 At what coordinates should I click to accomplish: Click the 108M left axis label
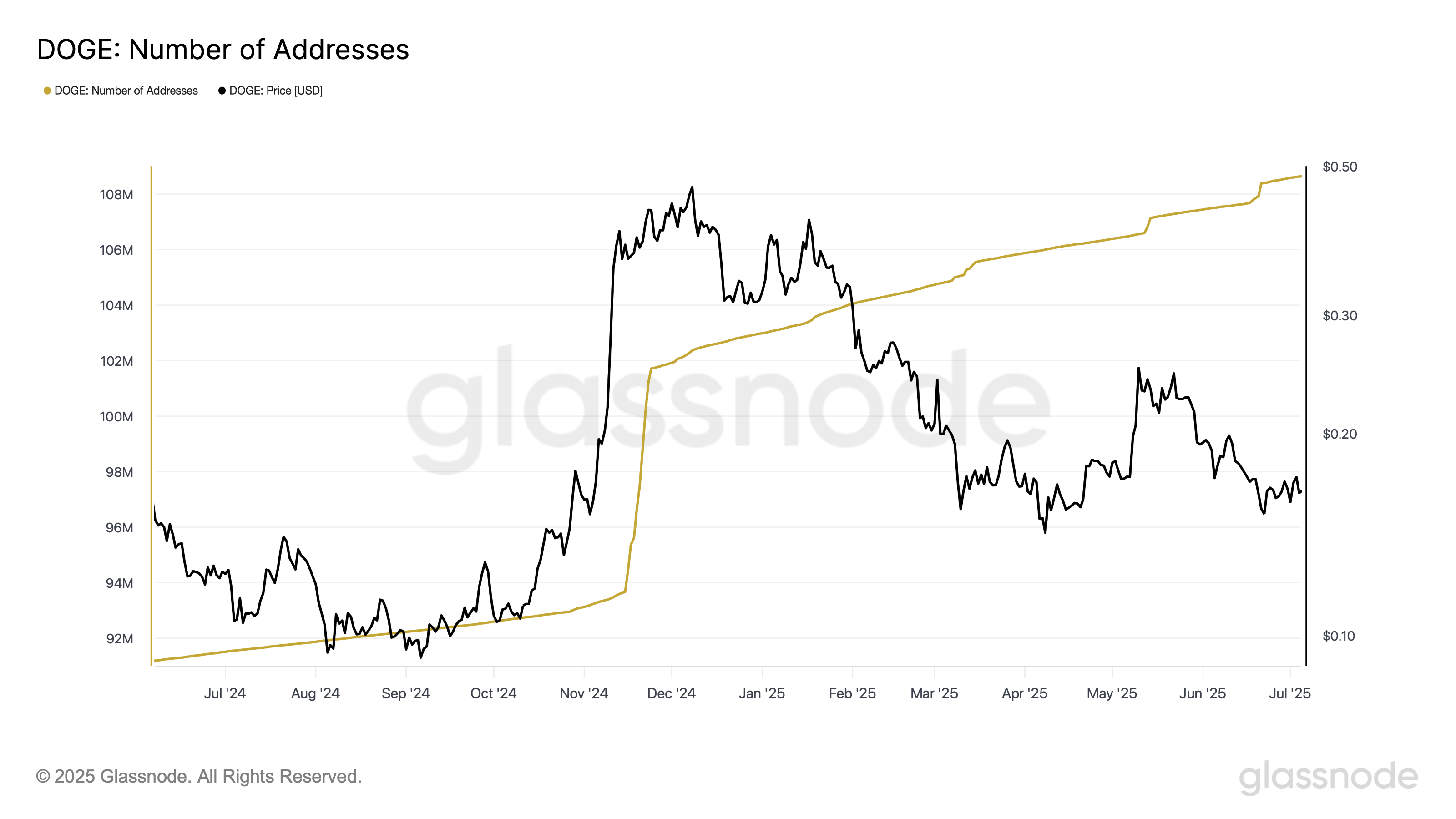tap(116, 195)
